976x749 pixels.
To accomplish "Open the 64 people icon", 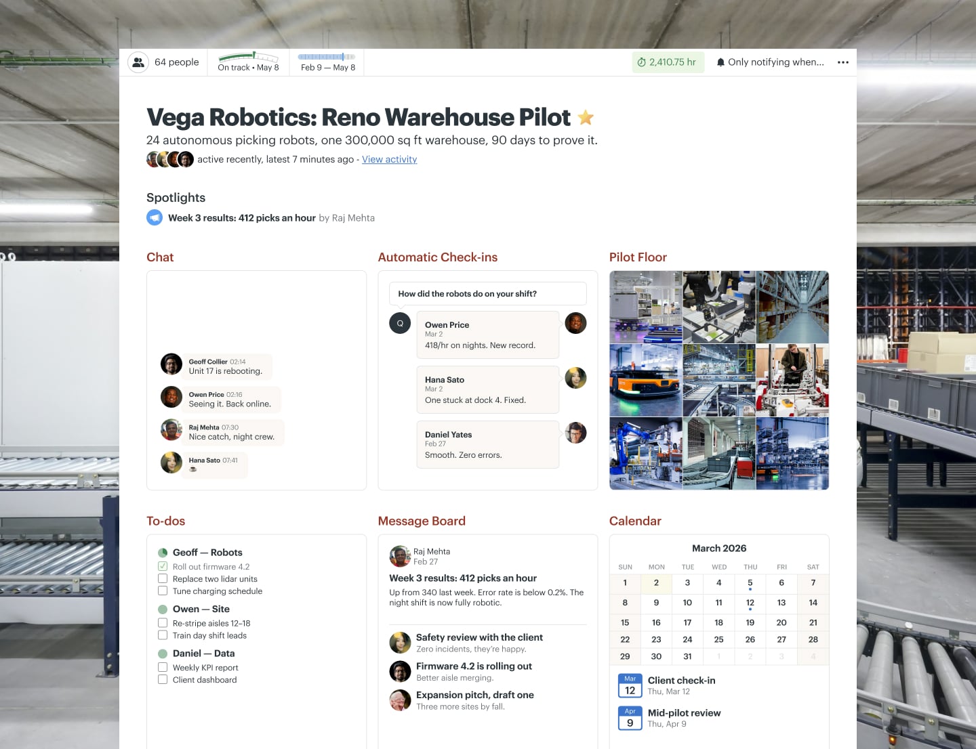I will (138, 62).
